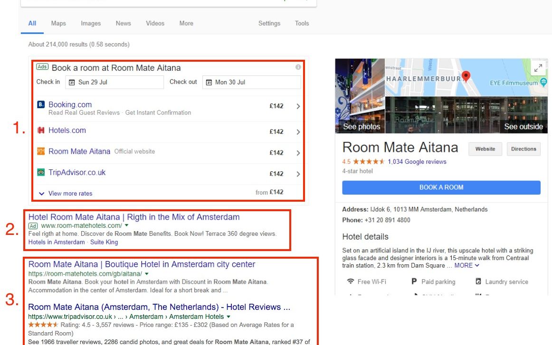Image resolution: width=552 pixels, height=345 pixels.
Task: Open search Tools
Action: pyautogui.click(x=302, y=23)
